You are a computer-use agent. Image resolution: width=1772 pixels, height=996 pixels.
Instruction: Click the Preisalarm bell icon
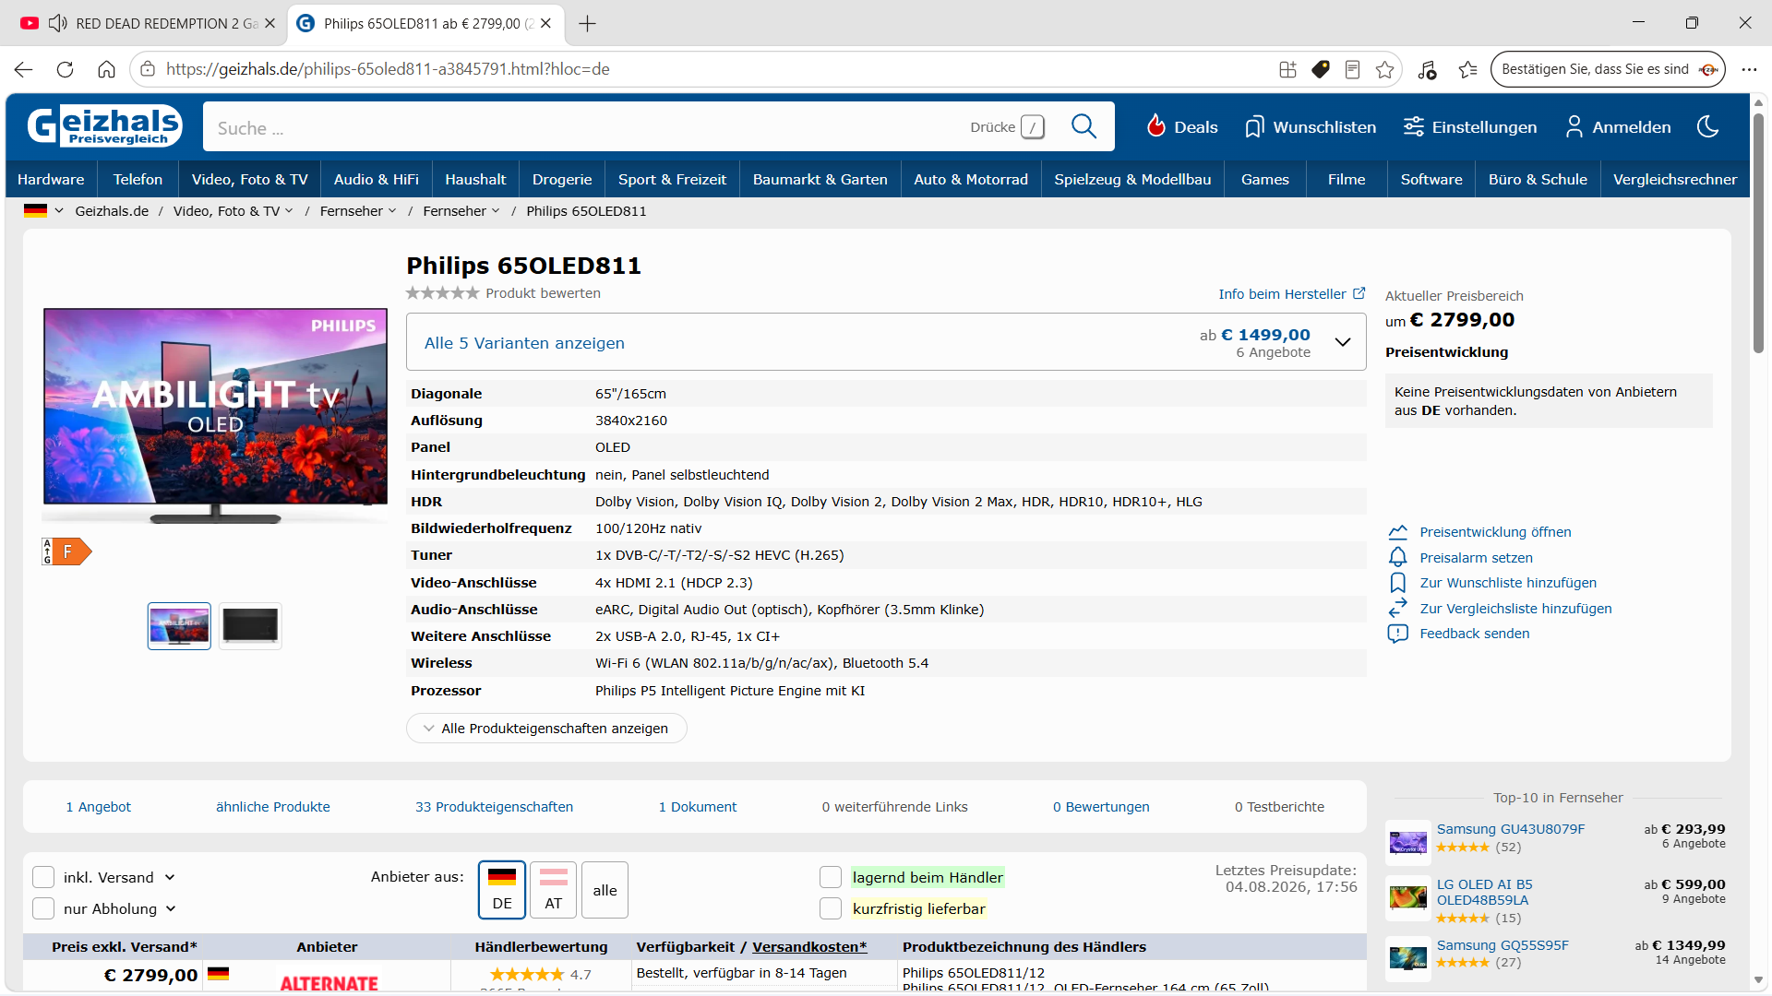click(x=1397, y=557)
